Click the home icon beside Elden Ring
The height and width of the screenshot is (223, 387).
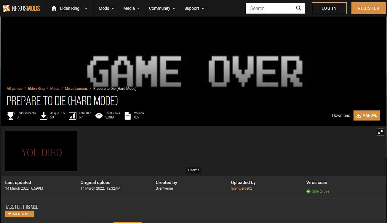(54, 8)
